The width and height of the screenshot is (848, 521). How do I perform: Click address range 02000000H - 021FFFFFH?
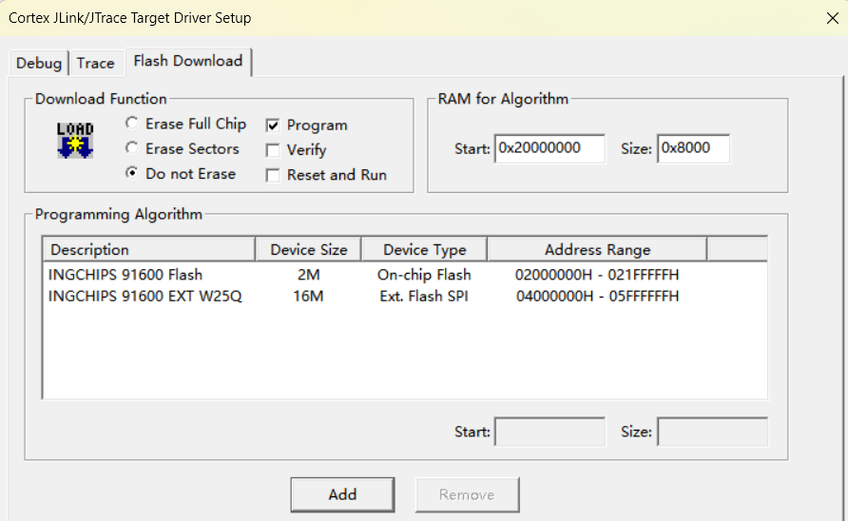click(x=597, y=275)
